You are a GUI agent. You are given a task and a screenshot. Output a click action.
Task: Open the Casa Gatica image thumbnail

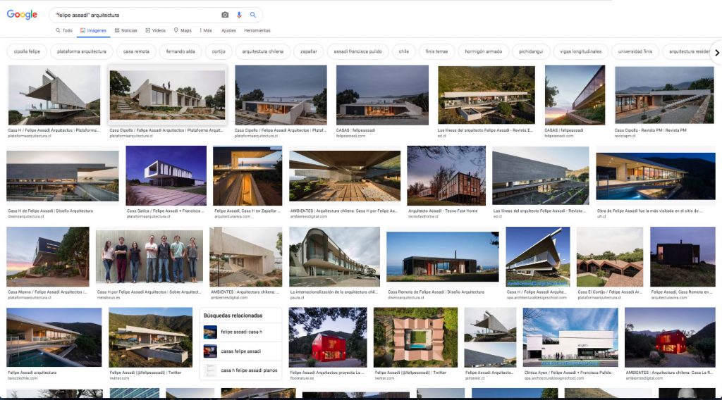coord(166,176)
